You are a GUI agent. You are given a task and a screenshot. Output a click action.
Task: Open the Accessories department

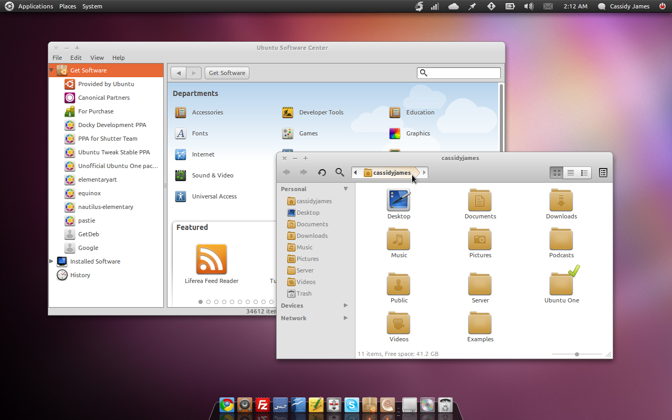[x=199, y=112]
